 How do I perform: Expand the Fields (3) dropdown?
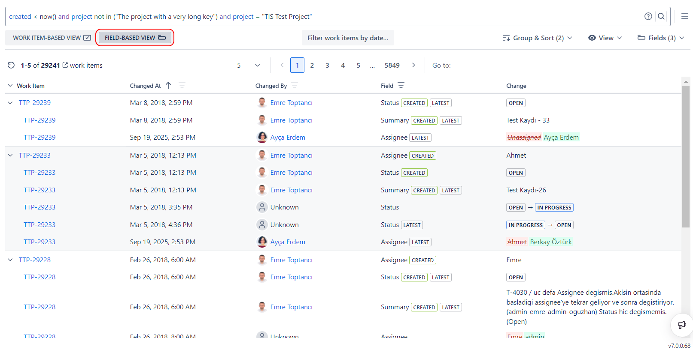pos(660,38)
